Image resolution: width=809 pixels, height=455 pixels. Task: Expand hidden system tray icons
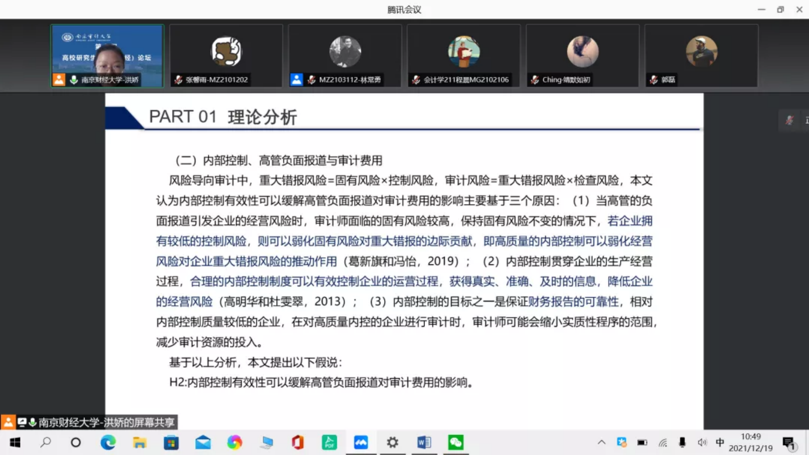(601, 443)
